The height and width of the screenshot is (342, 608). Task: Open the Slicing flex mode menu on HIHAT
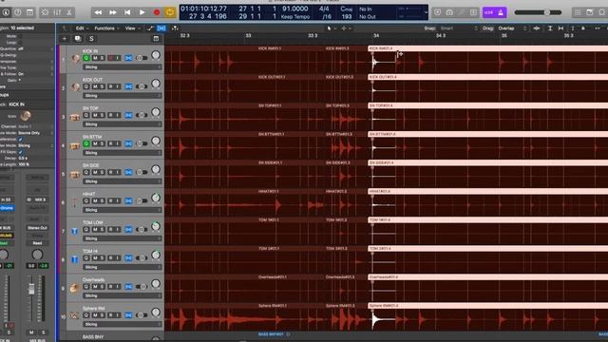(x=122, y=210)
